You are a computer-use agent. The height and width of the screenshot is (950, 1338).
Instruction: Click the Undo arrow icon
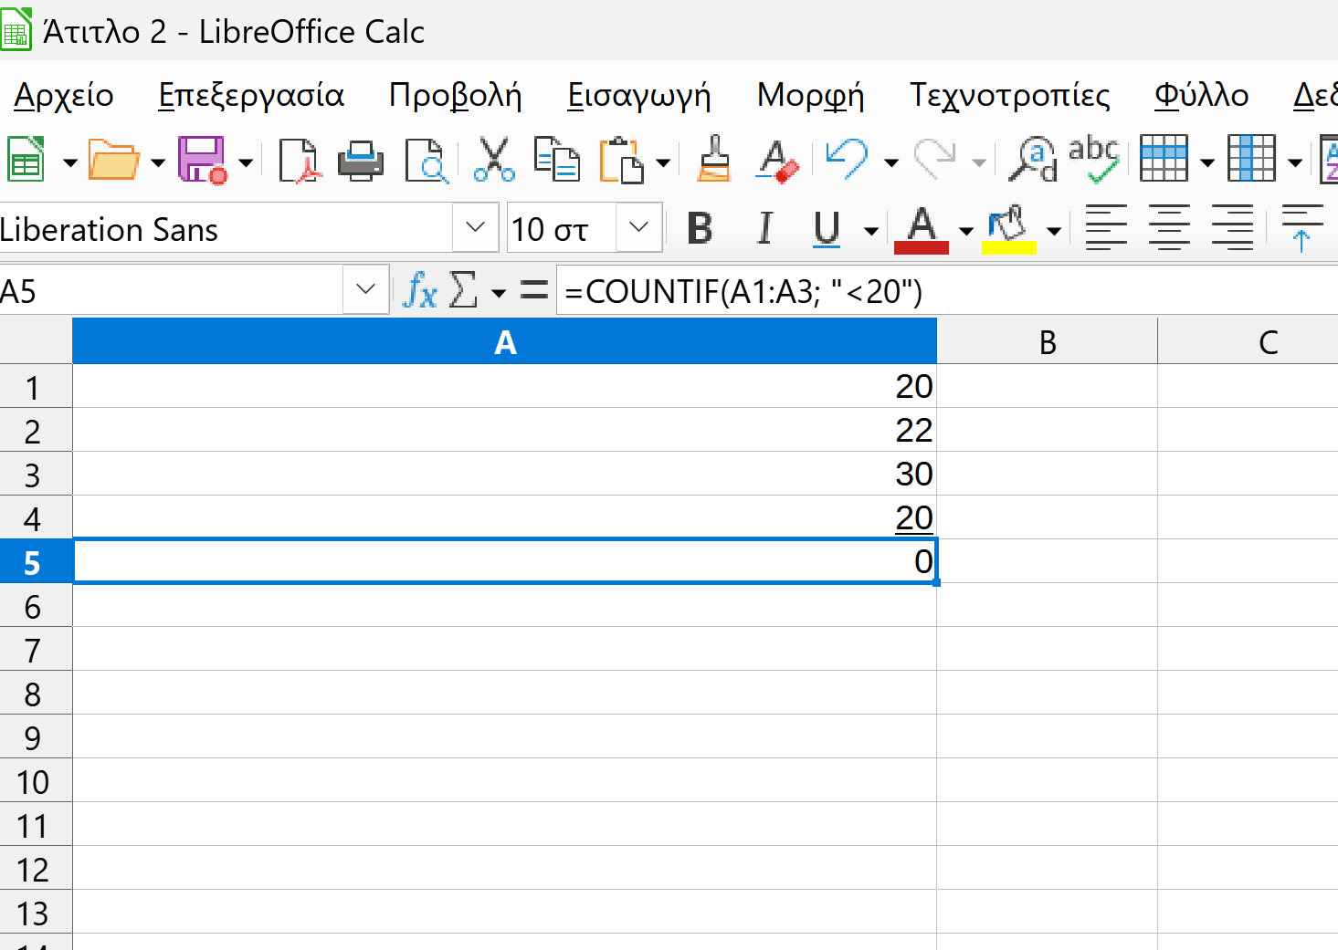pyautogui.click(x=846, y=161)
